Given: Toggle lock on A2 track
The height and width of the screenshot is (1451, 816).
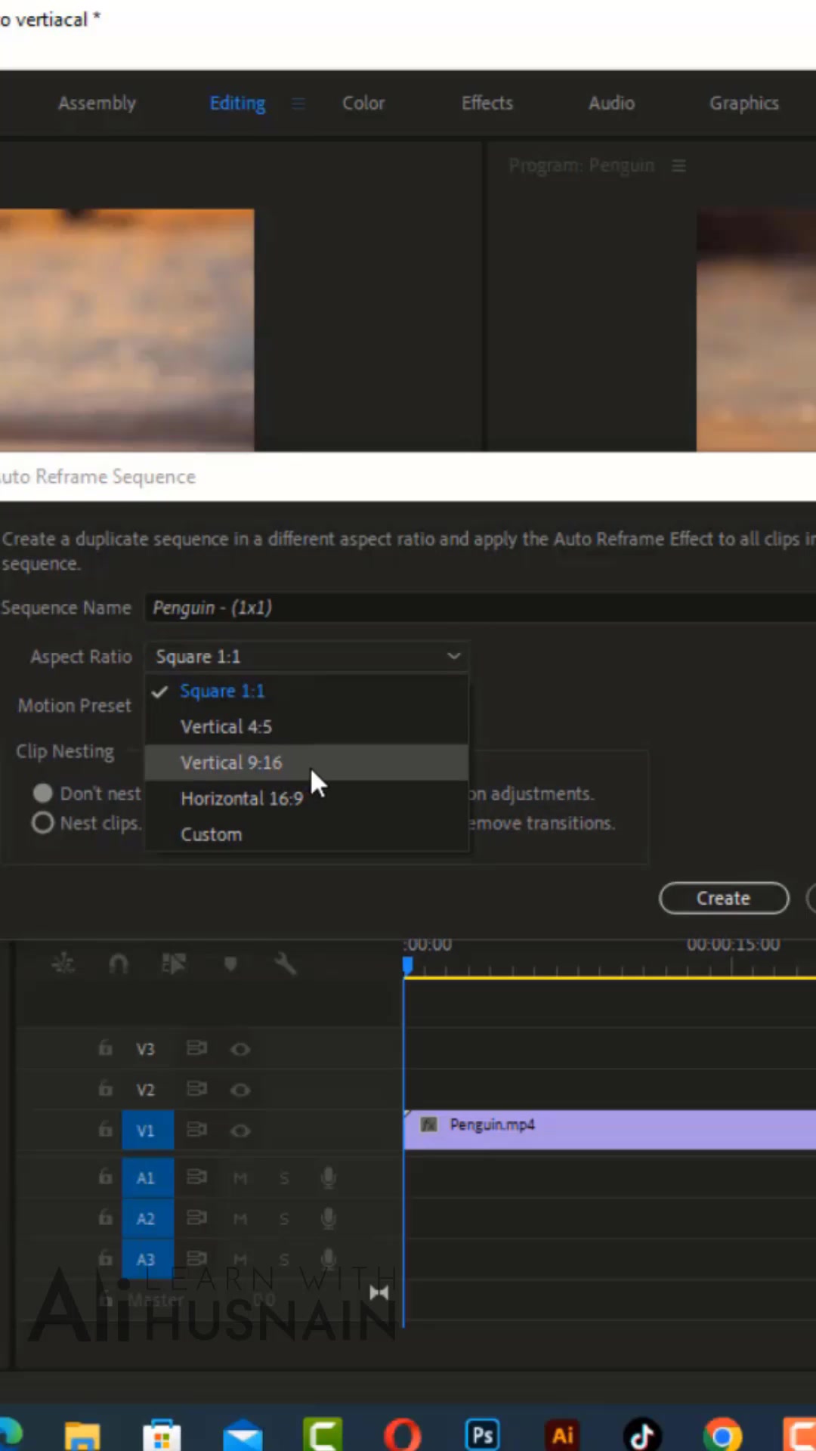Looking at the screenshot, I should pos(105,1217).
